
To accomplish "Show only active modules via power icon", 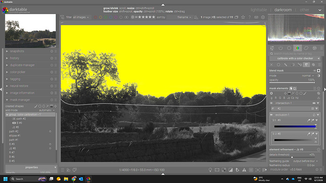I will [281, 48].
